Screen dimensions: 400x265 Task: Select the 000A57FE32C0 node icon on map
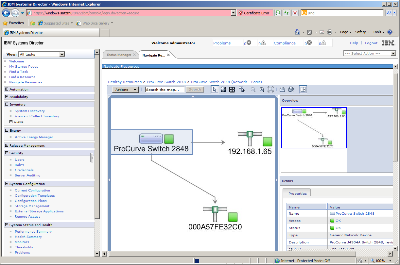[x=215, y=214]
